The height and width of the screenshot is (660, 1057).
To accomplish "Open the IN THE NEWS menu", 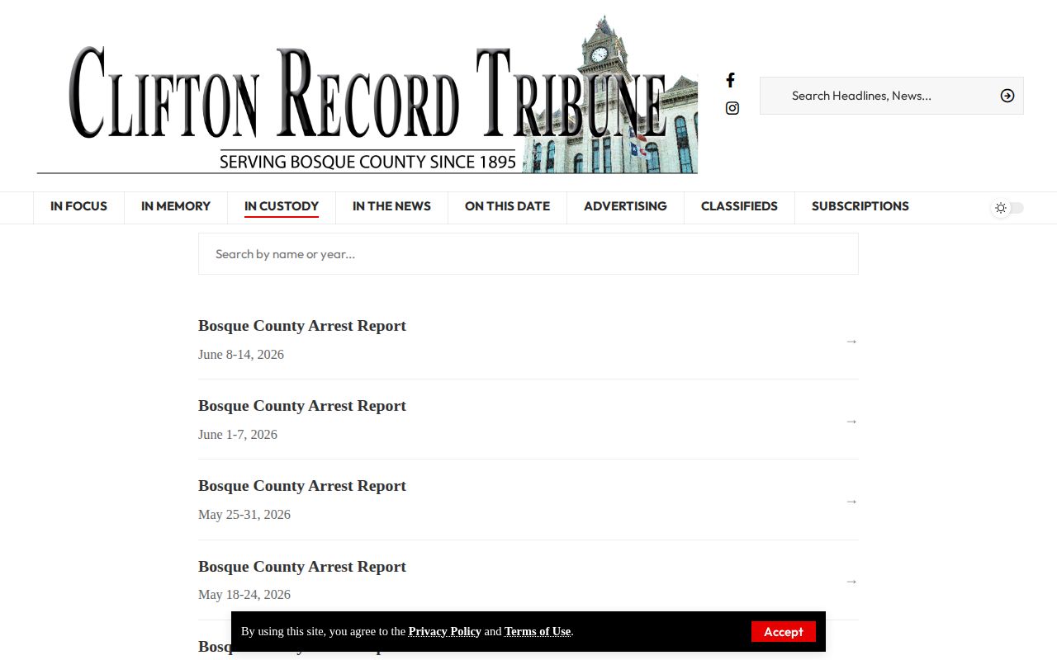I will click(391, 206).
